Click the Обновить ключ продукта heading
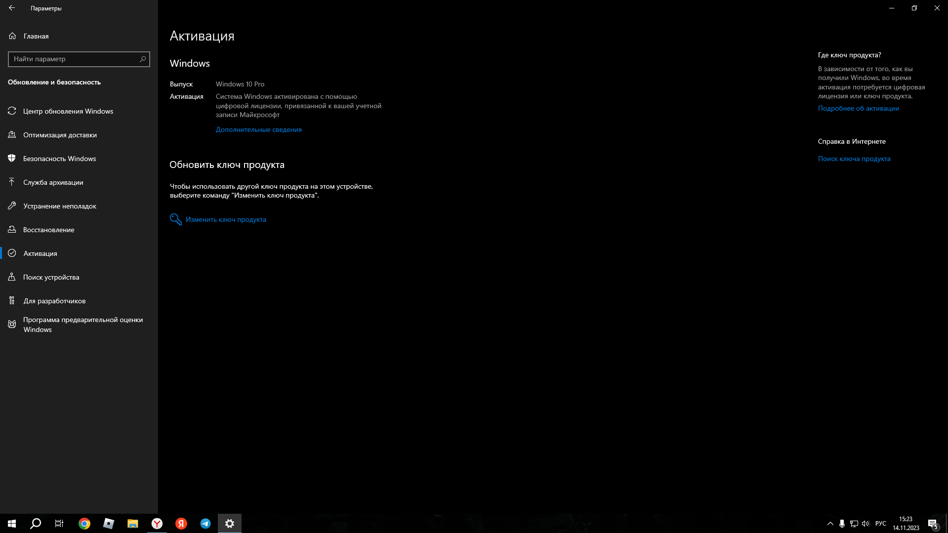The height and width of the screenshot is (533, 948). click(x=227, y=164)
